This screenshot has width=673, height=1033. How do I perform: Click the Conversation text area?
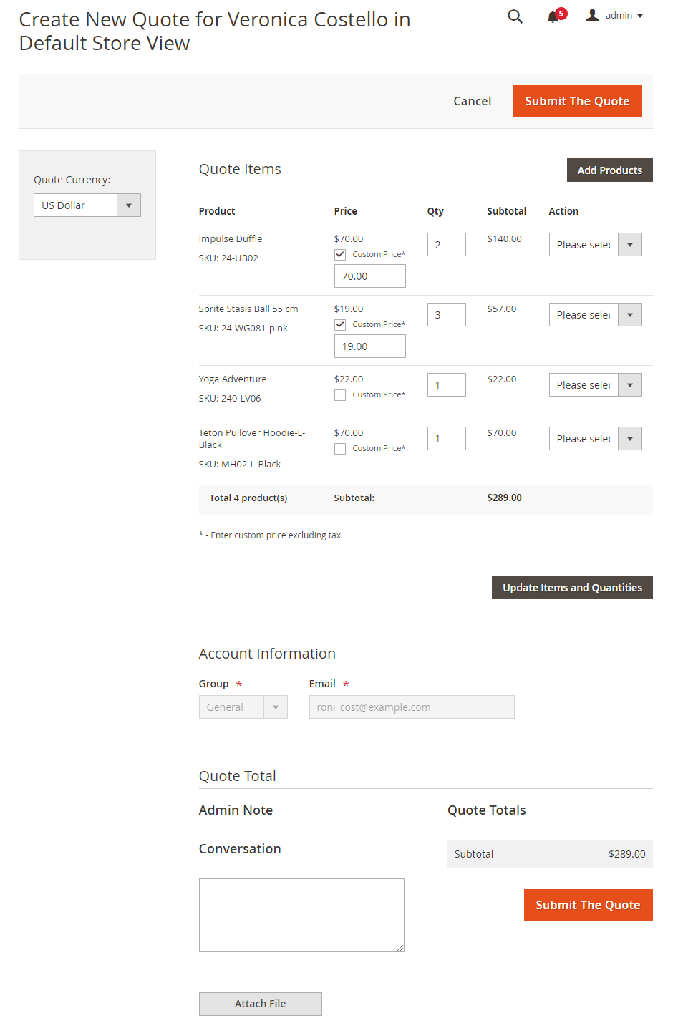(301, 915)
